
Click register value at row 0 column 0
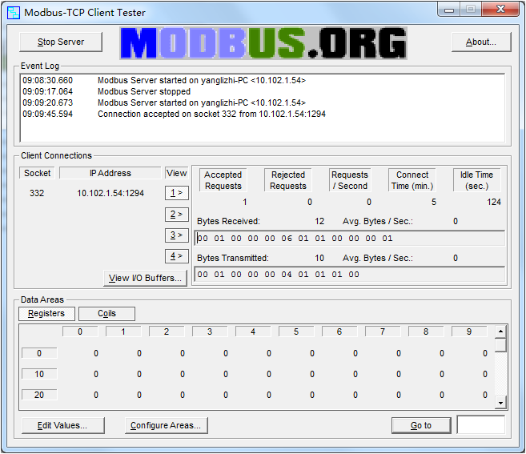96,353
